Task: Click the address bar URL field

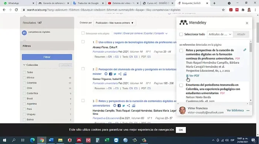Action: pyautogui.click(x=122, y=10)
